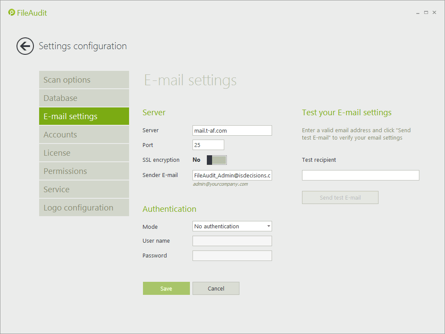Open the Scan options tab
This screenshot has height=334, width=445.
tap(84, 80)
